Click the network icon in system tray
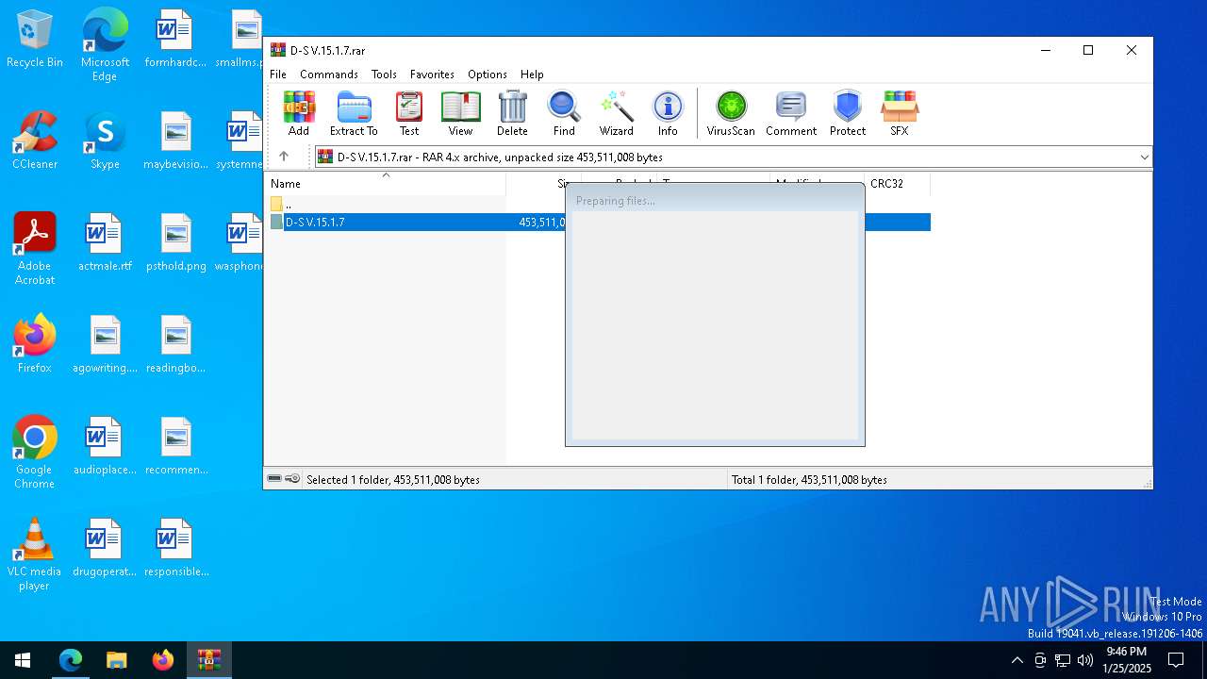The height and width of the screenshot is (679, 1207). pyautogui.click(x=1063, y=660)
